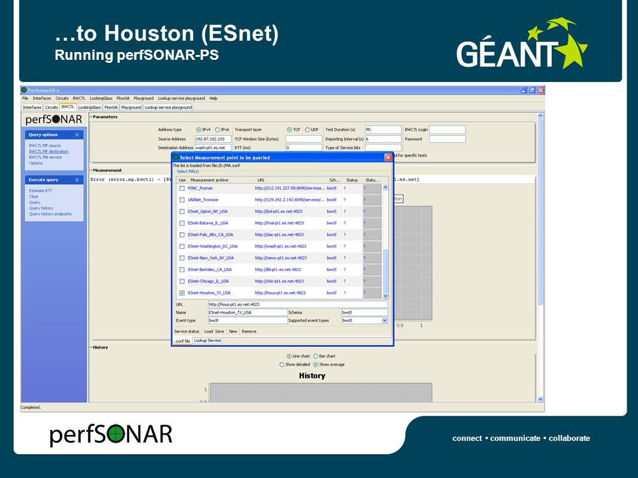
Task: Click the dialog URL input field
Action: click(297, 305)
